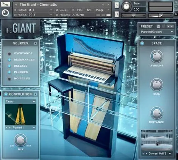This screenshot has height=160, width=178.
Task: Save preset using the disk icon
Action: pos(158,27)
